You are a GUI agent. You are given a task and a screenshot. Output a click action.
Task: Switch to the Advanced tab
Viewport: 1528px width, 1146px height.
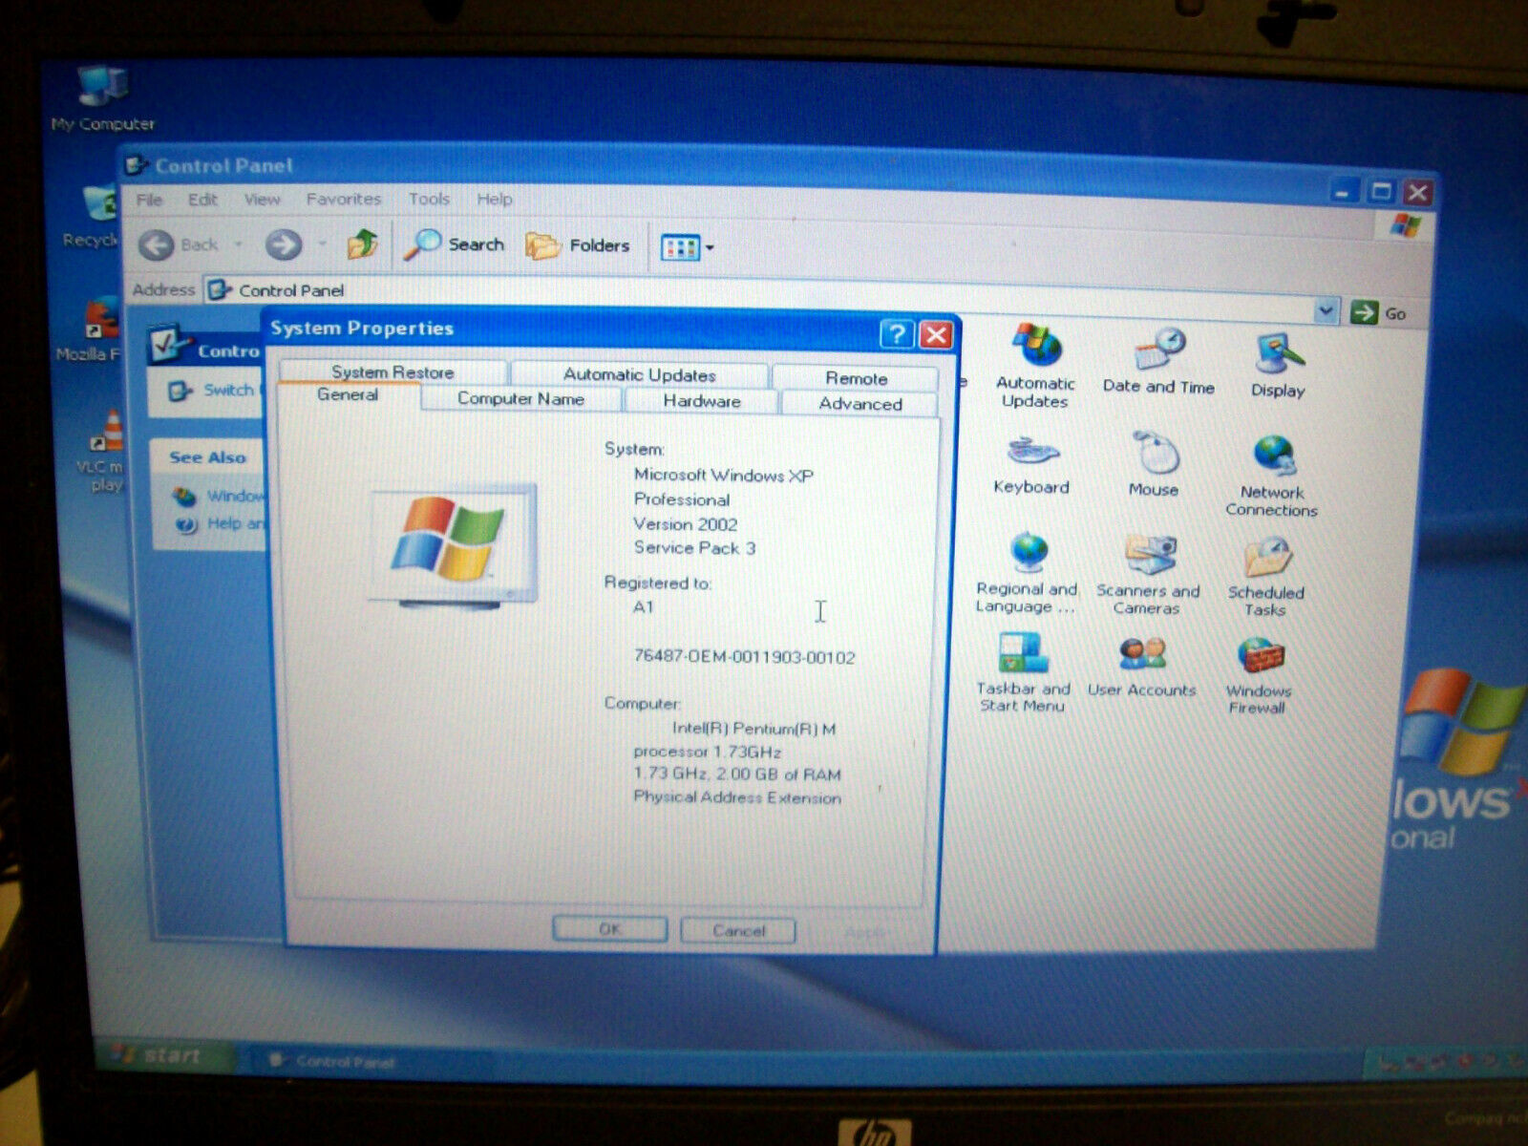pyautogui.click(x=859, y=403)
